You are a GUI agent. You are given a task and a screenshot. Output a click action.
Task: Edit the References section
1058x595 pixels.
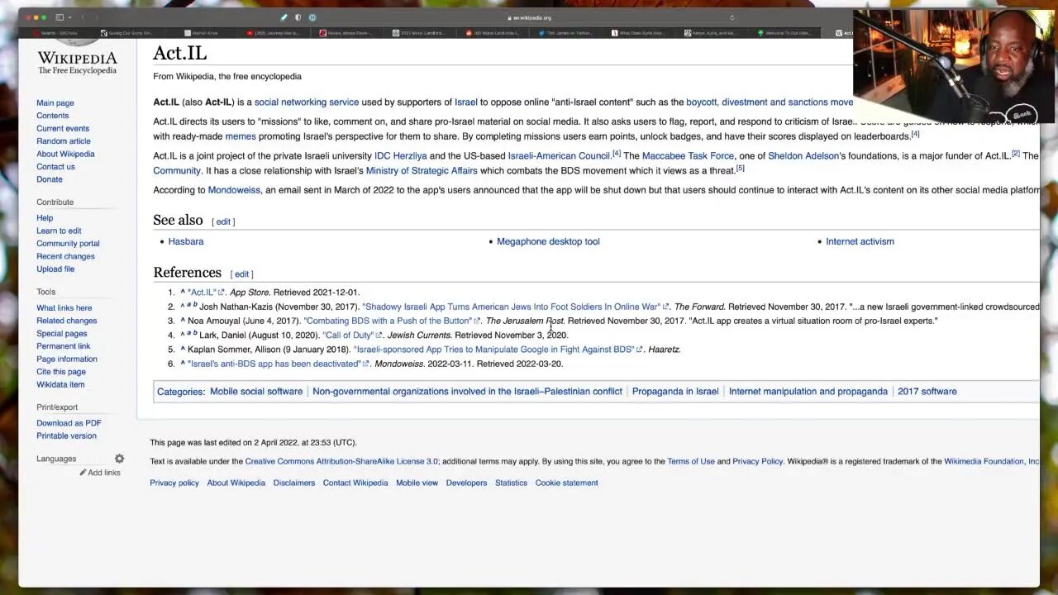pos(241,274)
